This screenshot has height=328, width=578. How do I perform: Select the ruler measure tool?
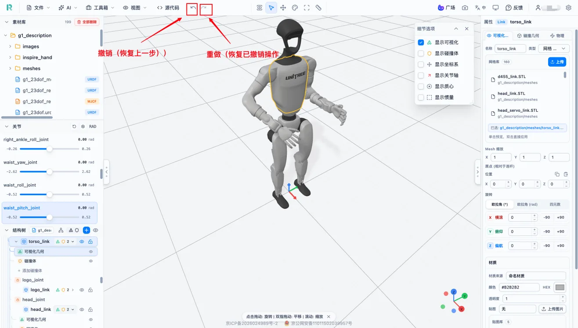tap(319, 8)
